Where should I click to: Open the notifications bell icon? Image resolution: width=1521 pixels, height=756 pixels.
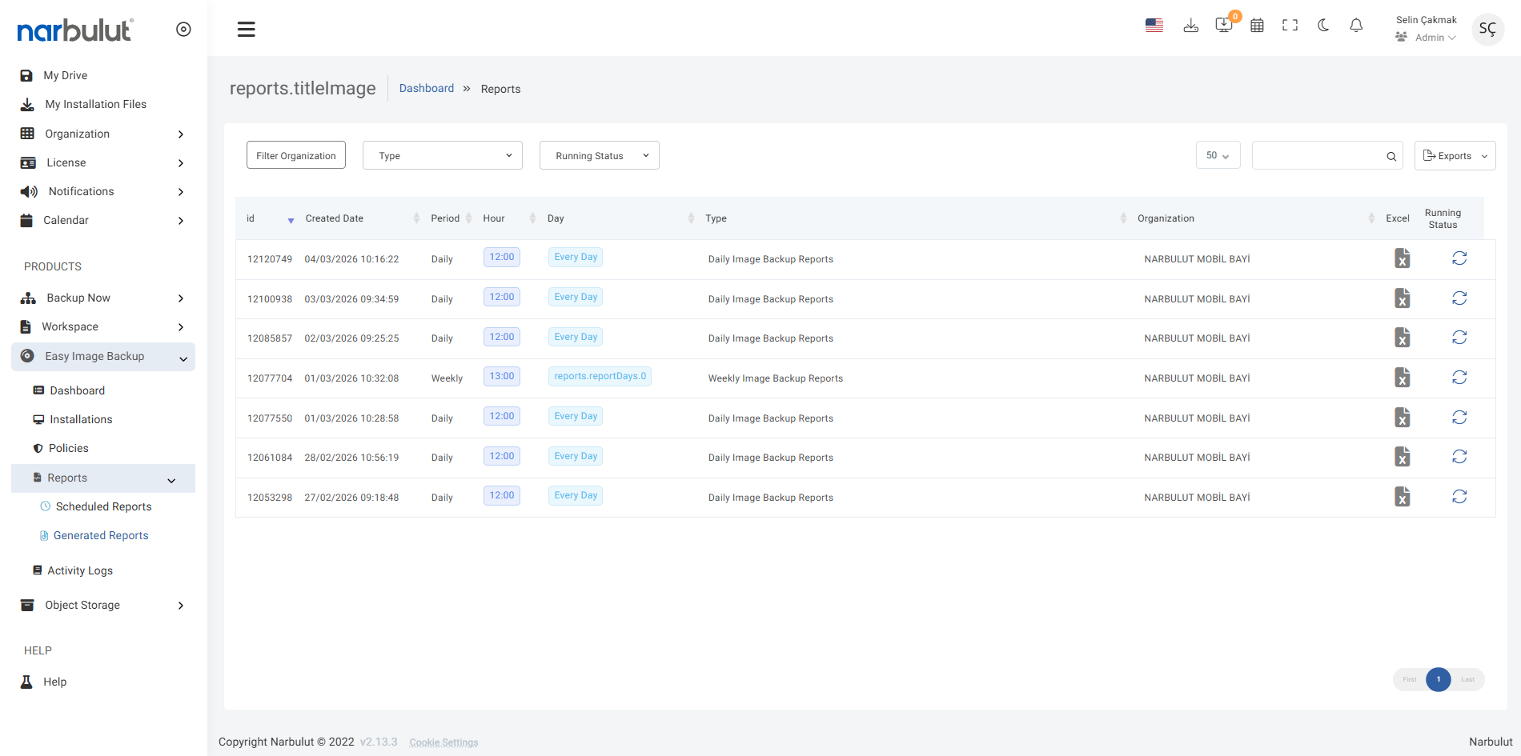click(x=1356, y=26)
